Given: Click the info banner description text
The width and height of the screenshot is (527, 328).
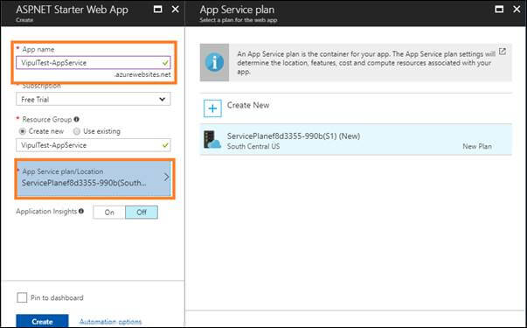Looking at the screenshot, I should [366, 63].
